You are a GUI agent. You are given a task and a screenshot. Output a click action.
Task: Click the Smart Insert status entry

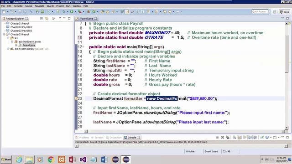point(211,151)
